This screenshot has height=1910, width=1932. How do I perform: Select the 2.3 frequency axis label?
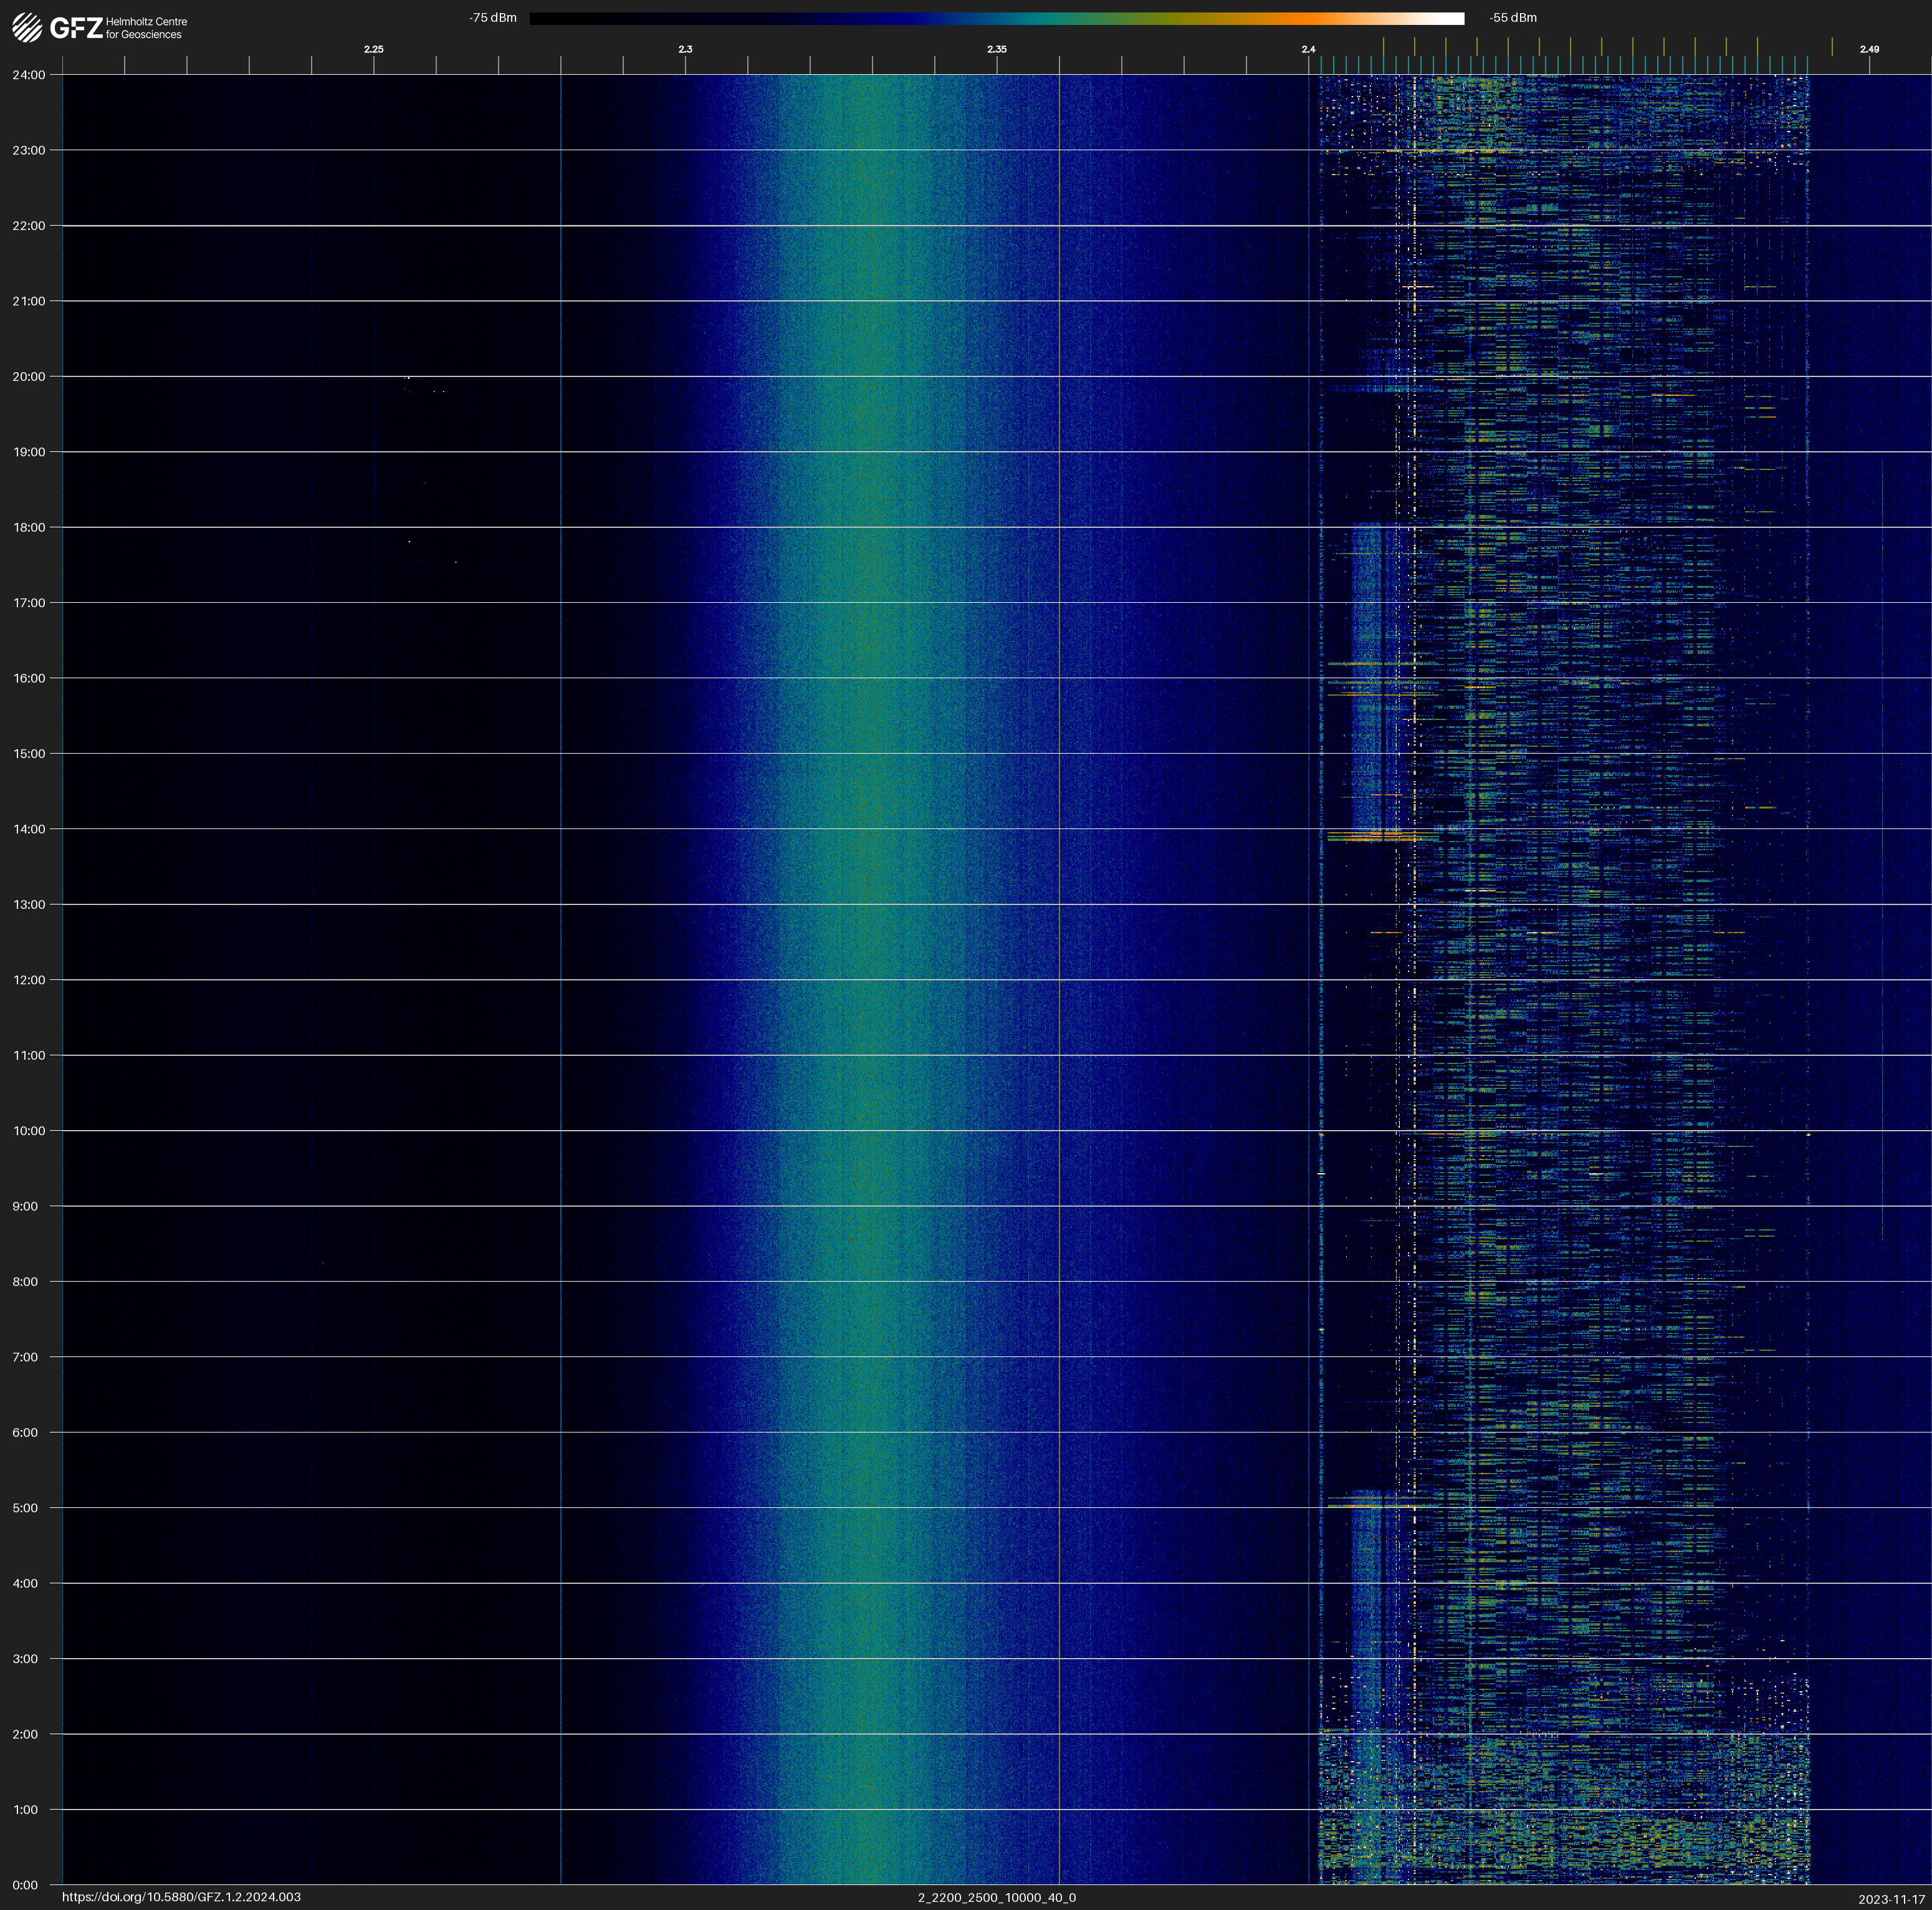point(685,49)
